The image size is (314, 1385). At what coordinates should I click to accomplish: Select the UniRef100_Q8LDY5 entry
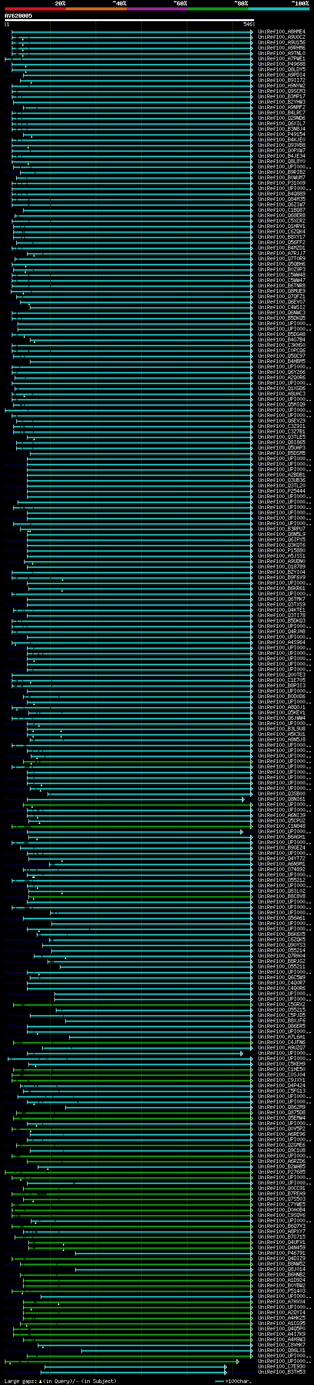coord(282,69)
